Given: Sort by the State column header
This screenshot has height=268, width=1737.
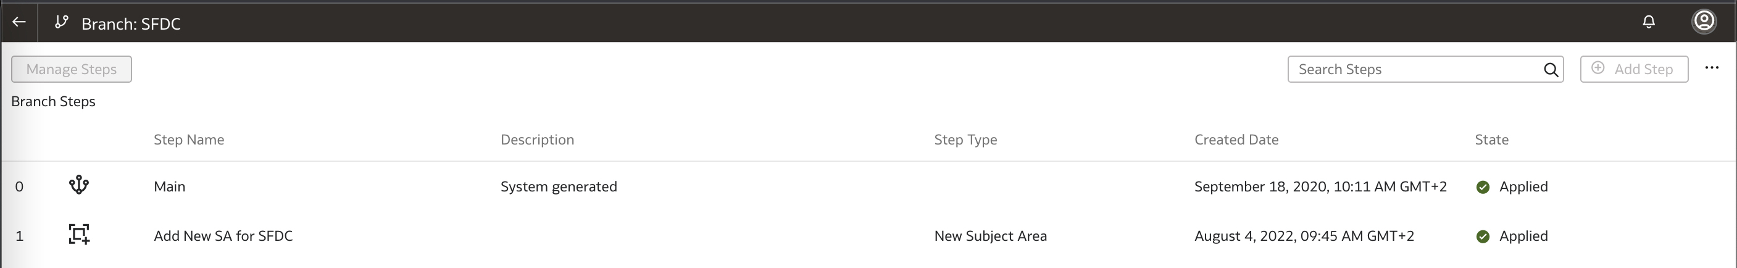Looking at the screenshot, I should (x=1491, y=140).
